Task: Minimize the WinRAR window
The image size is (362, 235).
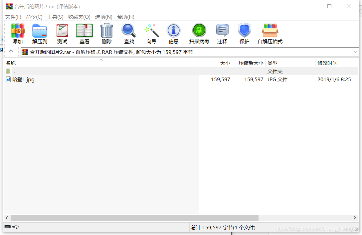Action: [x=310, y=6]
